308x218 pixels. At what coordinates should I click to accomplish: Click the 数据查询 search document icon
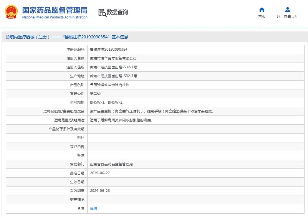point(102,13)
